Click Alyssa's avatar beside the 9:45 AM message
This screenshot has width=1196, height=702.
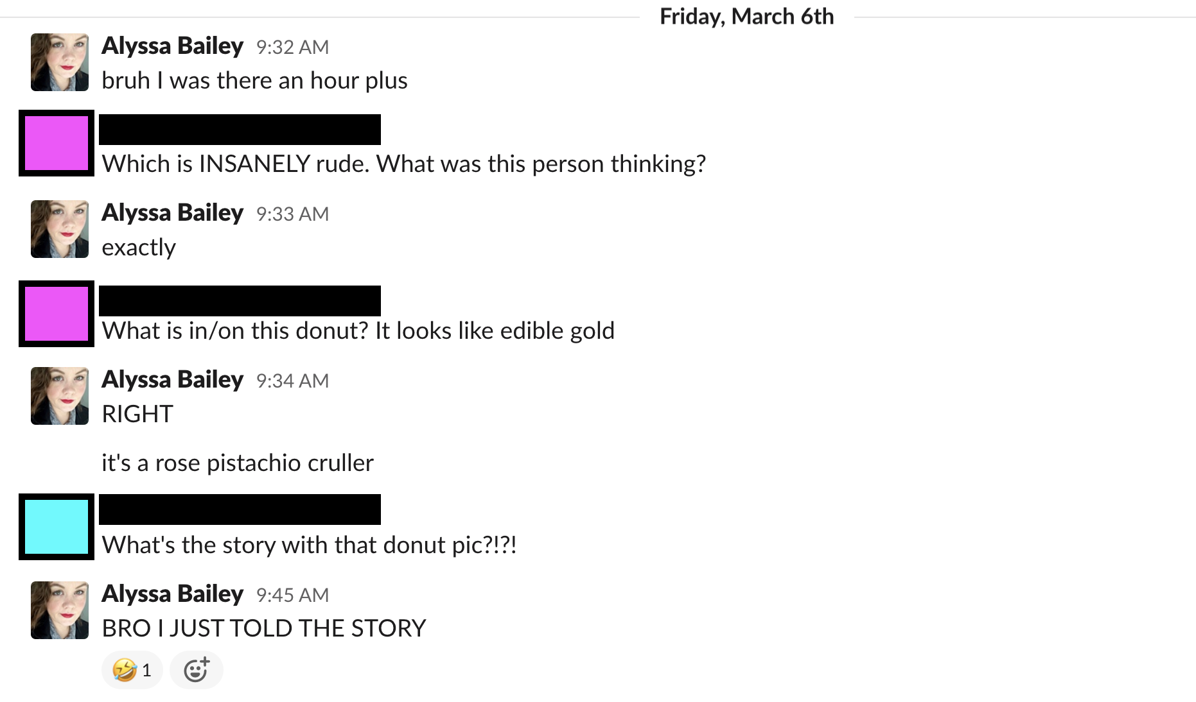point(60,610)
